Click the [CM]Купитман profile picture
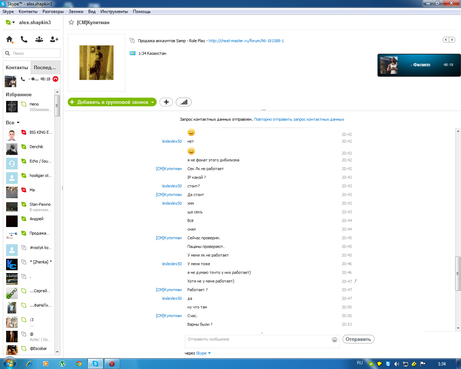The image size is (461, 369). 97,63
